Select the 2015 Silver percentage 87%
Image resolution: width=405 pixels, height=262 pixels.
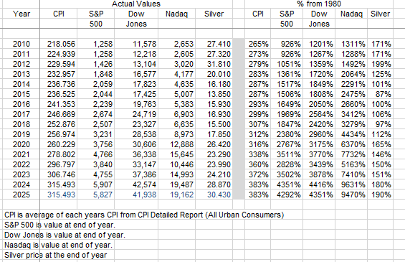pos(380,94)
